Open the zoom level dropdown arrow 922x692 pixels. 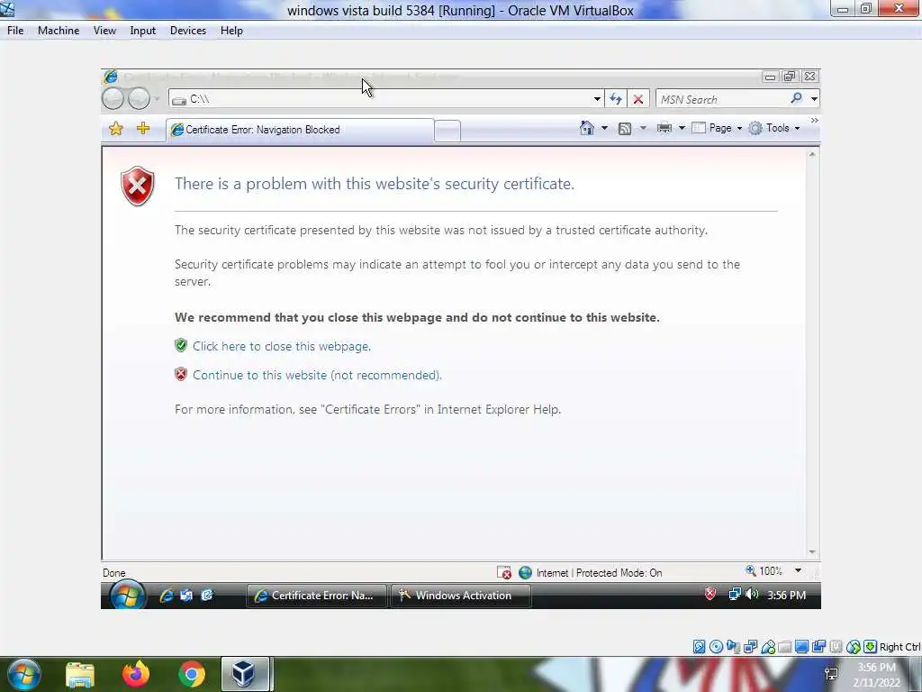(798, 570)
